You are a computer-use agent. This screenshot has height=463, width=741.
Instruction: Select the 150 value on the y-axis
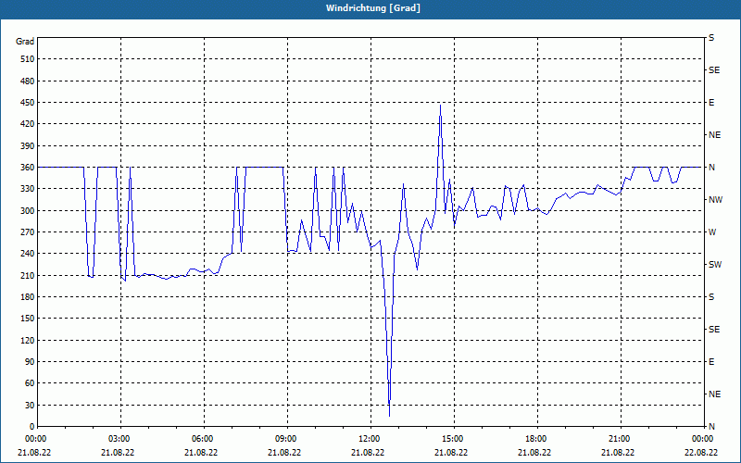tap(28, 319)
